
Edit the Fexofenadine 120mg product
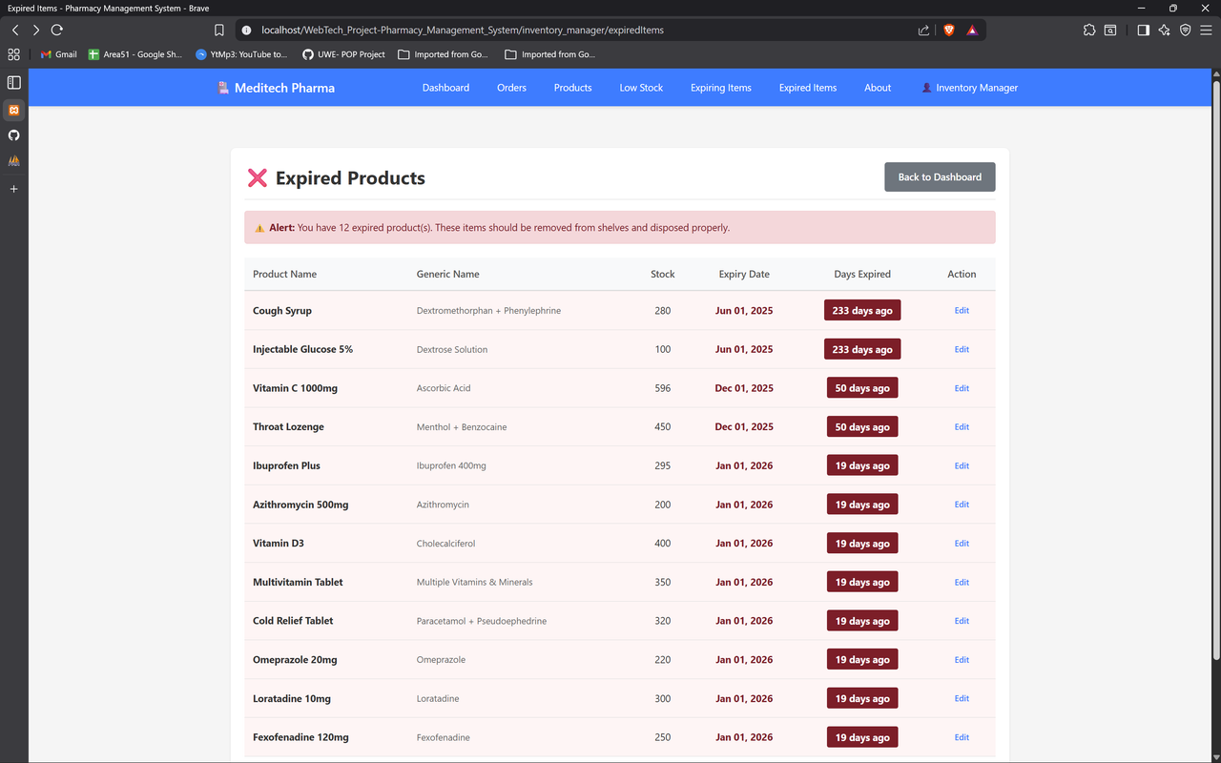[x=962, y=737]
